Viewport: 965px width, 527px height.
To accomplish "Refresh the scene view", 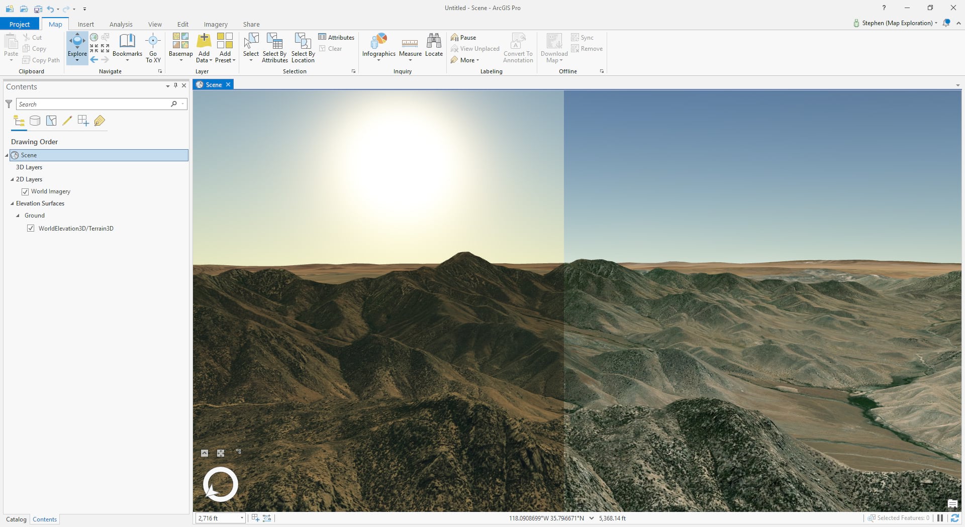I will coord(954,518).
